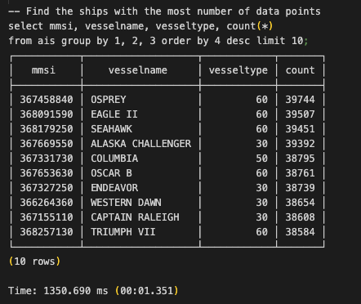361x304 pixels.
Task: Select the SEAHAWK row name
Action: pos(111,129)
